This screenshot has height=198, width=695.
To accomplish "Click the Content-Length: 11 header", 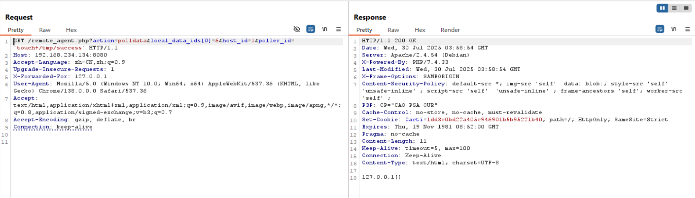I will 394,141.
